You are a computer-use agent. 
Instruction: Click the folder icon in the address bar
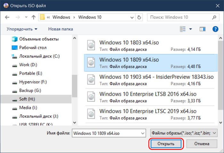42,17
